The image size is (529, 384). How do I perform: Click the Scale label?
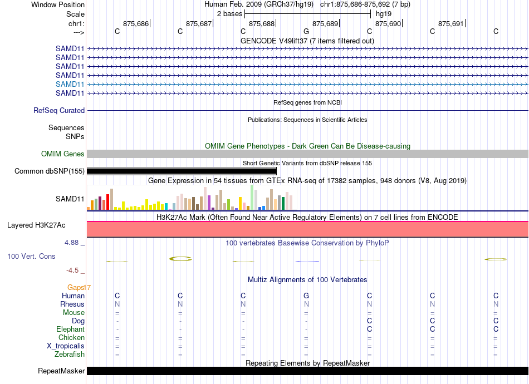point(75,14)
